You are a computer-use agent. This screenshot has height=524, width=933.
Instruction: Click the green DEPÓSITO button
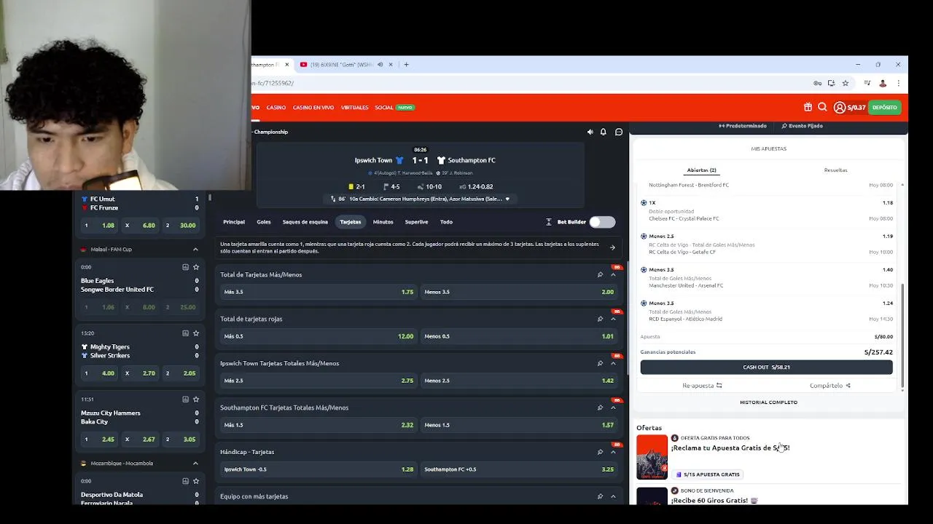coord(885,107)
